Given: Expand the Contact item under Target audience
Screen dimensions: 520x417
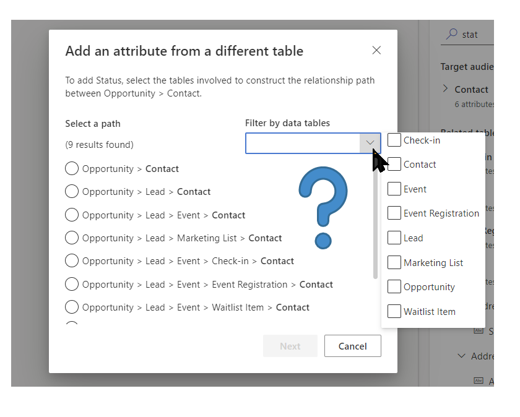Looking at the screenshot, I should [445, 89].
